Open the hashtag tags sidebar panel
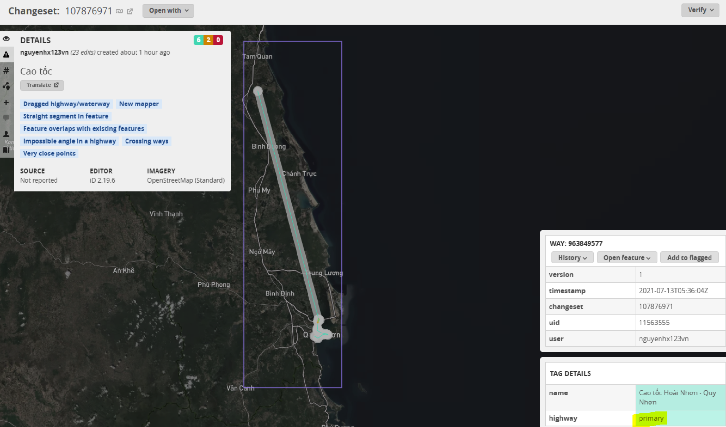The height and width of the screenshot is (427, 726). point(6,70)
